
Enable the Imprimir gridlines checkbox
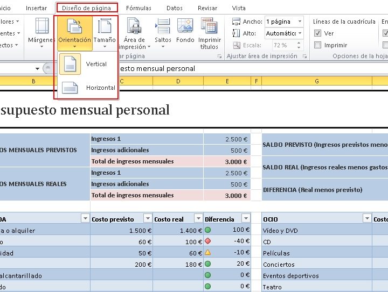(318, 45)
